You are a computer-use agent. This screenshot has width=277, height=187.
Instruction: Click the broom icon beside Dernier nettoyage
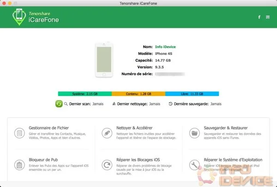coord(114,103)
